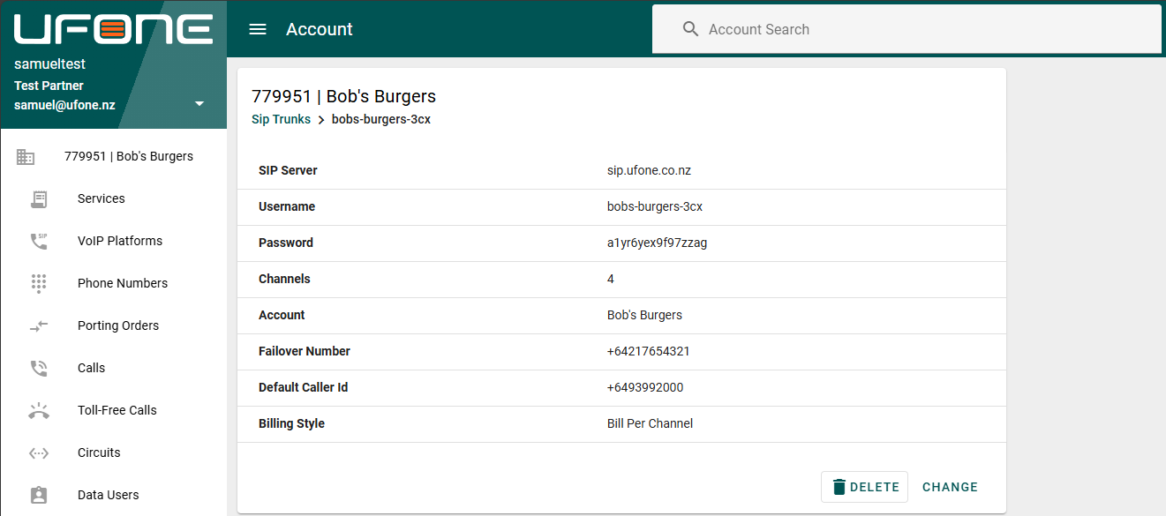Click the Circuits connector icon
This screenshot has width=1166, height=516.
[39, 452]
